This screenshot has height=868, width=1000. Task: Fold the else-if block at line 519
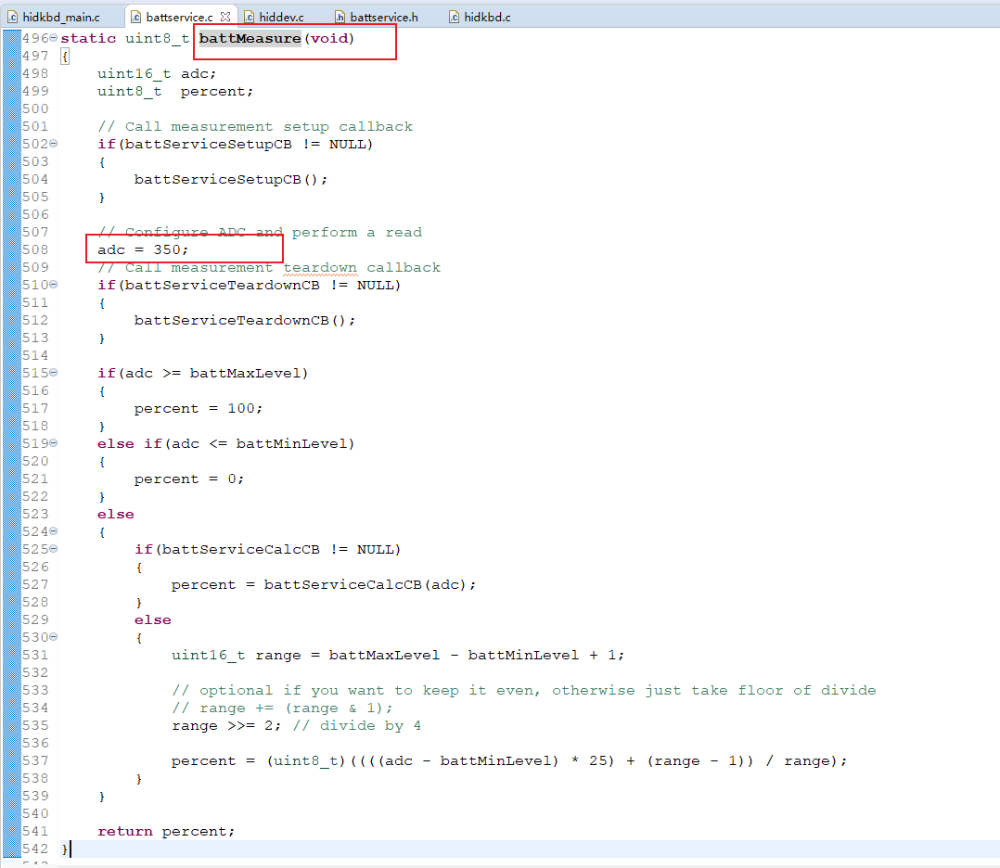[x=53, y=443]
